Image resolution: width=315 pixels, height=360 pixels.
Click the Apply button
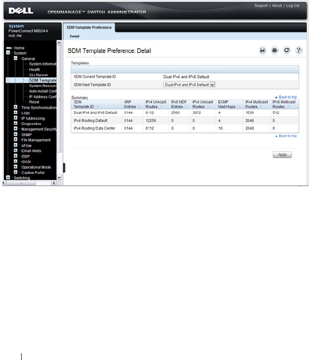coord(282,154)
